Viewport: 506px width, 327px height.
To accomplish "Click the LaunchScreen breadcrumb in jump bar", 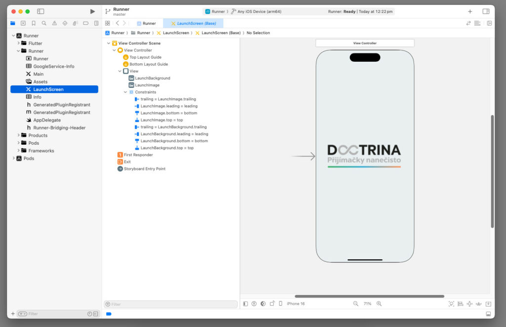I will [173, 33].
